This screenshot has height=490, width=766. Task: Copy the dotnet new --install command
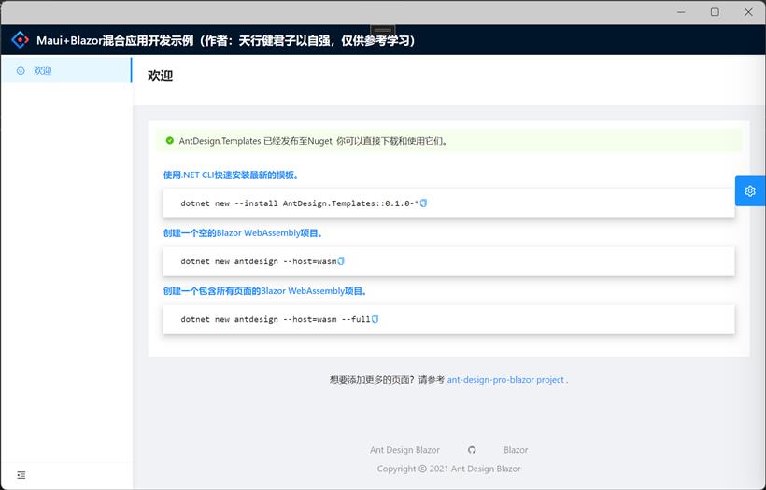coord(423,203)
